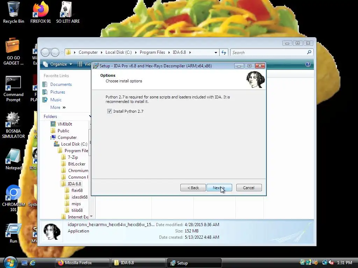Uncheck the Install Python 2.7 checkbox
Screen dimensions: 358x268
coord(109,111)
